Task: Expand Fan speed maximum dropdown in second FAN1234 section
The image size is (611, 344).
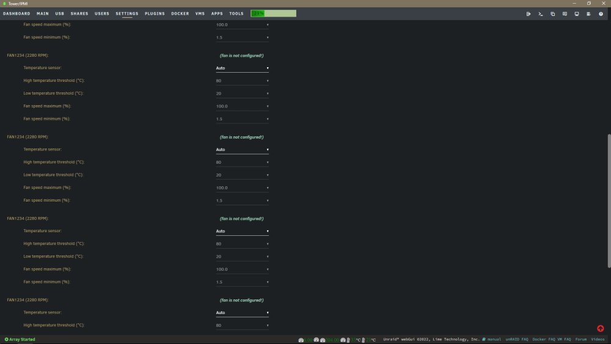Action: tap(242, 188)
